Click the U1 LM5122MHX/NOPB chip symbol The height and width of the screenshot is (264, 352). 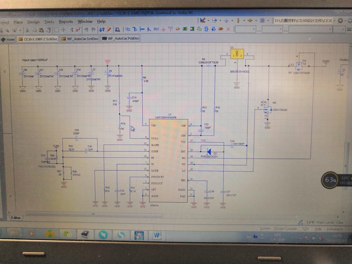168,160
